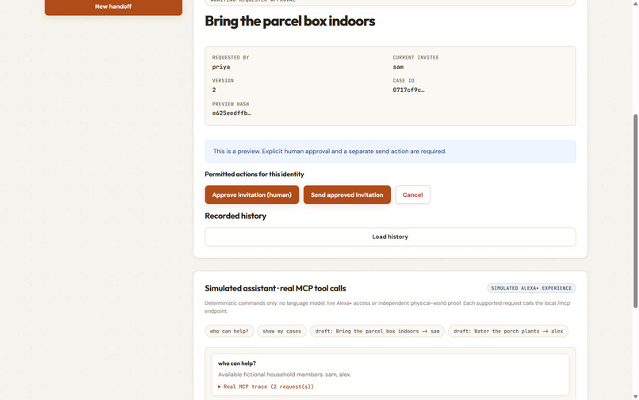Screen dimensions: 639x400
Task: Expand the Real MCP trace disclosure
Action: point(266,387)
